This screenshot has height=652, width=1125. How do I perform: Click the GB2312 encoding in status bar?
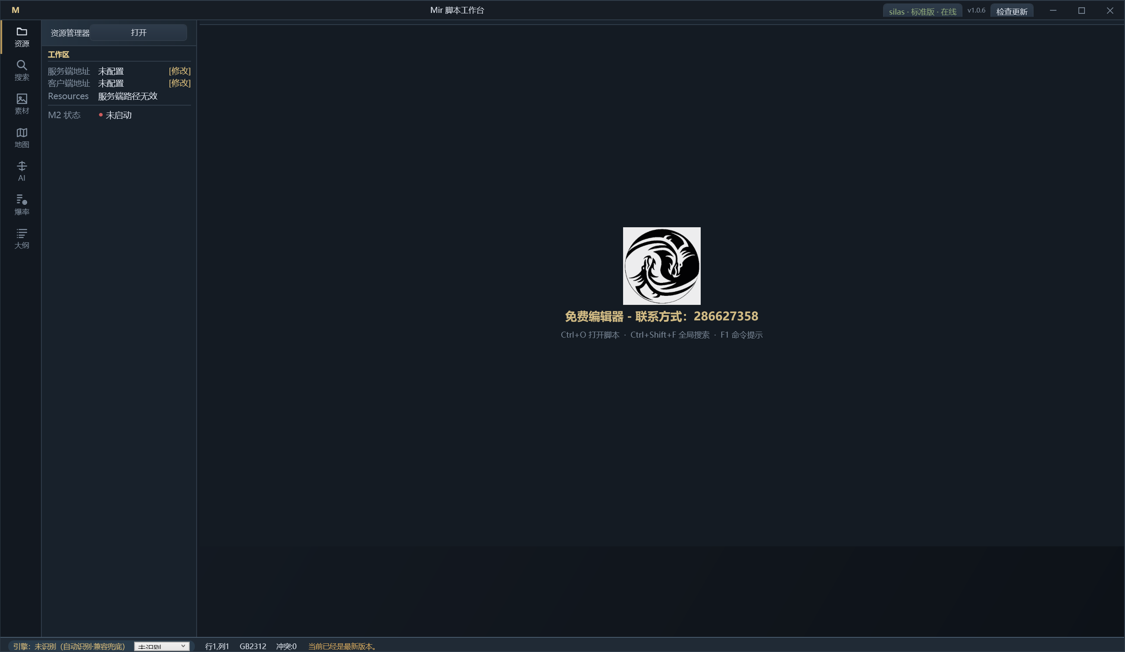(253, 646)
